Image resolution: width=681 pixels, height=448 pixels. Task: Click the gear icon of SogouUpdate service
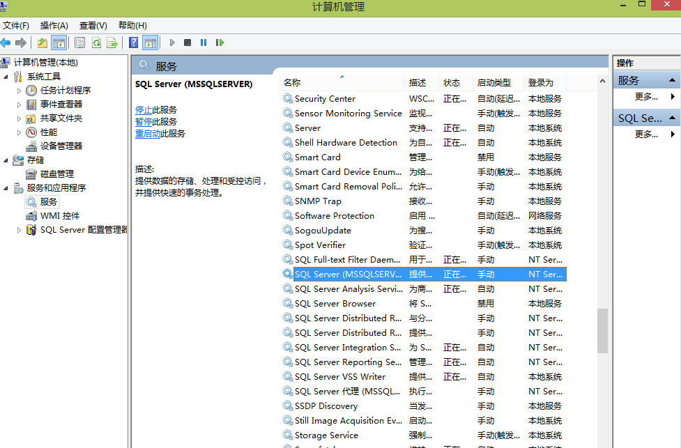pos(287,230)
